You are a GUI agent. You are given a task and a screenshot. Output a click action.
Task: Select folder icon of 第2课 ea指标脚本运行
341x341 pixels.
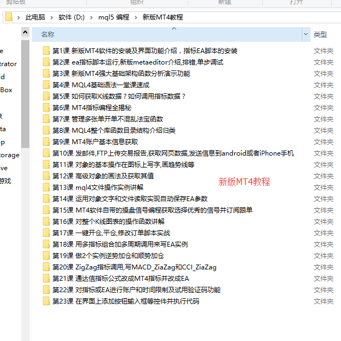coord(46,62)
